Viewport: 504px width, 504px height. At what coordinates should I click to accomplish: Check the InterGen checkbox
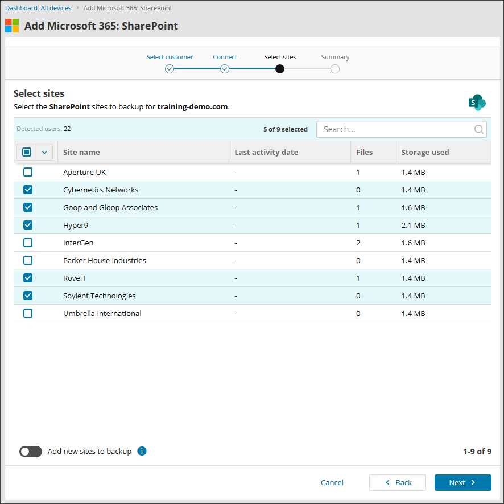pyautogui.click(x=28, y=243)
